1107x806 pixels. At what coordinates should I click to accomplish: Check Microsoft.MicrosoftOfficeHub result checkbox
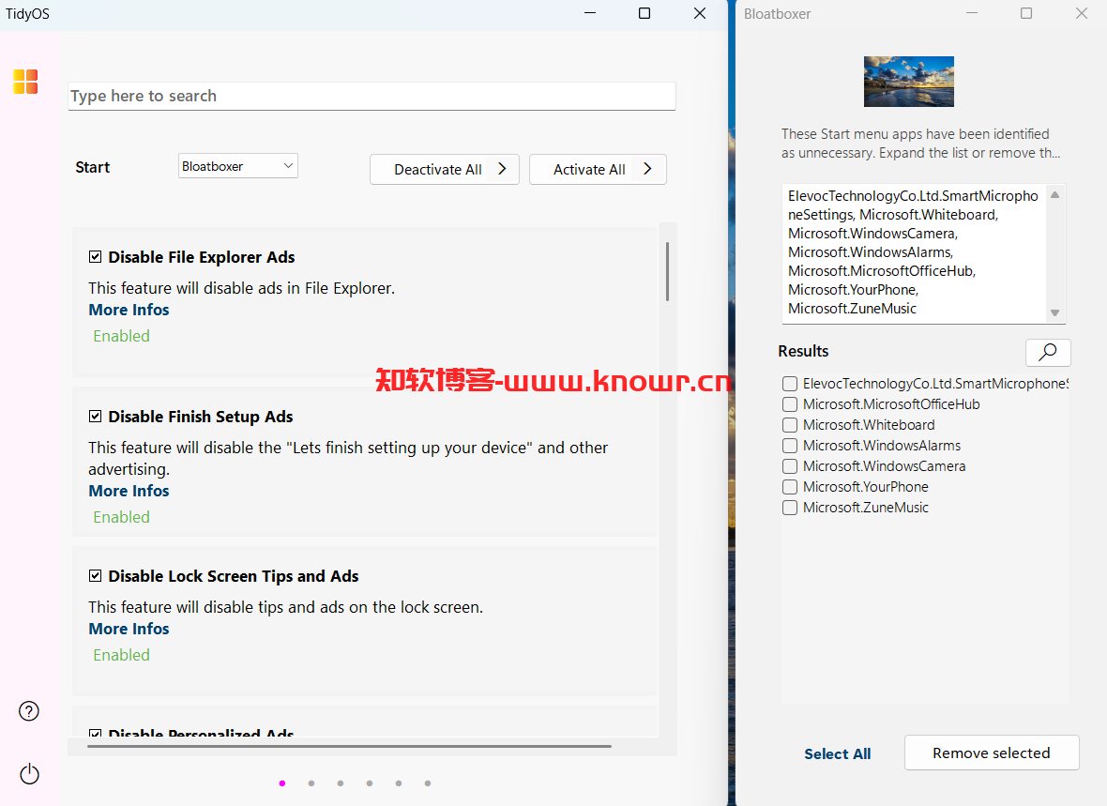click(790, 404)
